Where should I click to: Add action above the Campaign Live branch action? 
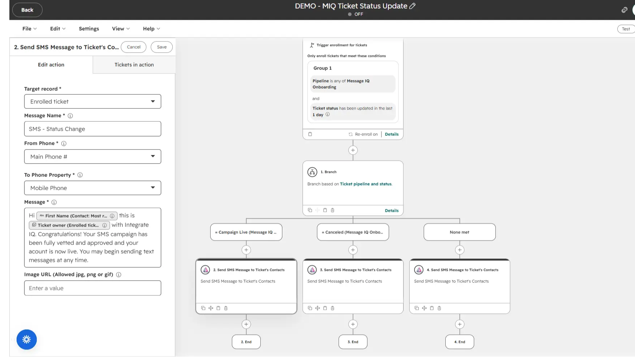[x=246, y=250]
